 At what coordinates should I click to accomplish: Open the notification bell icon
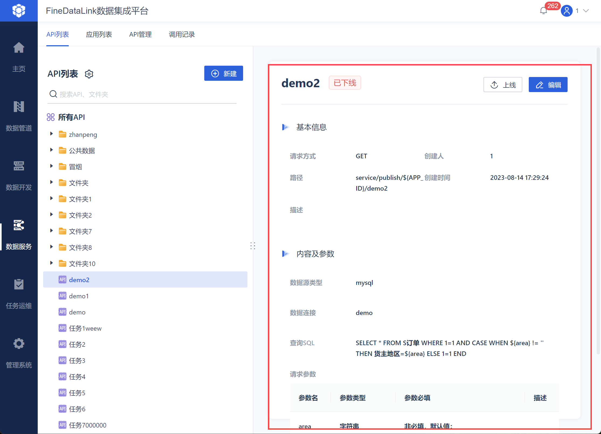tap(544, 11)
